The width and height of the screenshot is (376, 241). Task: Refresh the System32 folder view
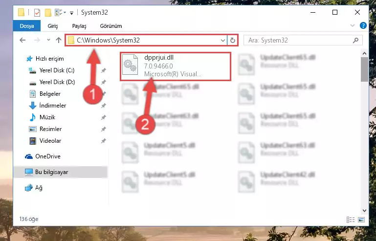pos(233,40)
